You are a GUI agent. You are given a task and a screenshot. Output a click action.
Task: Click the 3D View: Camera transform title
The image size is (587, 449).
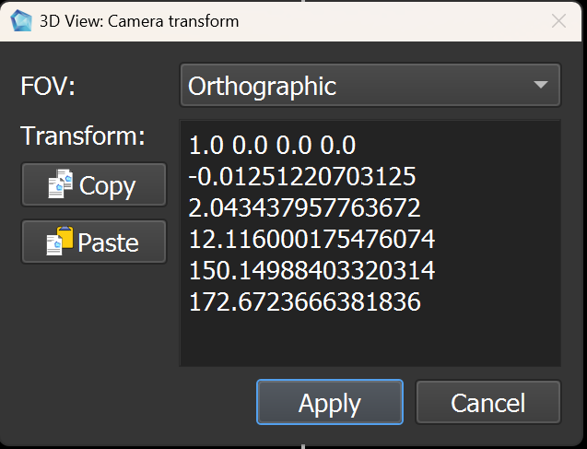pyautogui.click(x=139, y=21)
